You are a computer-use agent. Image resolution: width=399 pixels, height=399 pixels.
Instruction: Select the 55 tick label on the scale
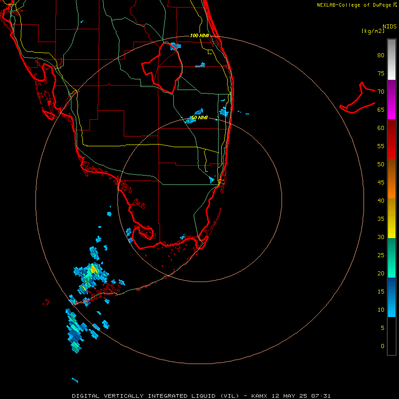click(x=381, y=146)
